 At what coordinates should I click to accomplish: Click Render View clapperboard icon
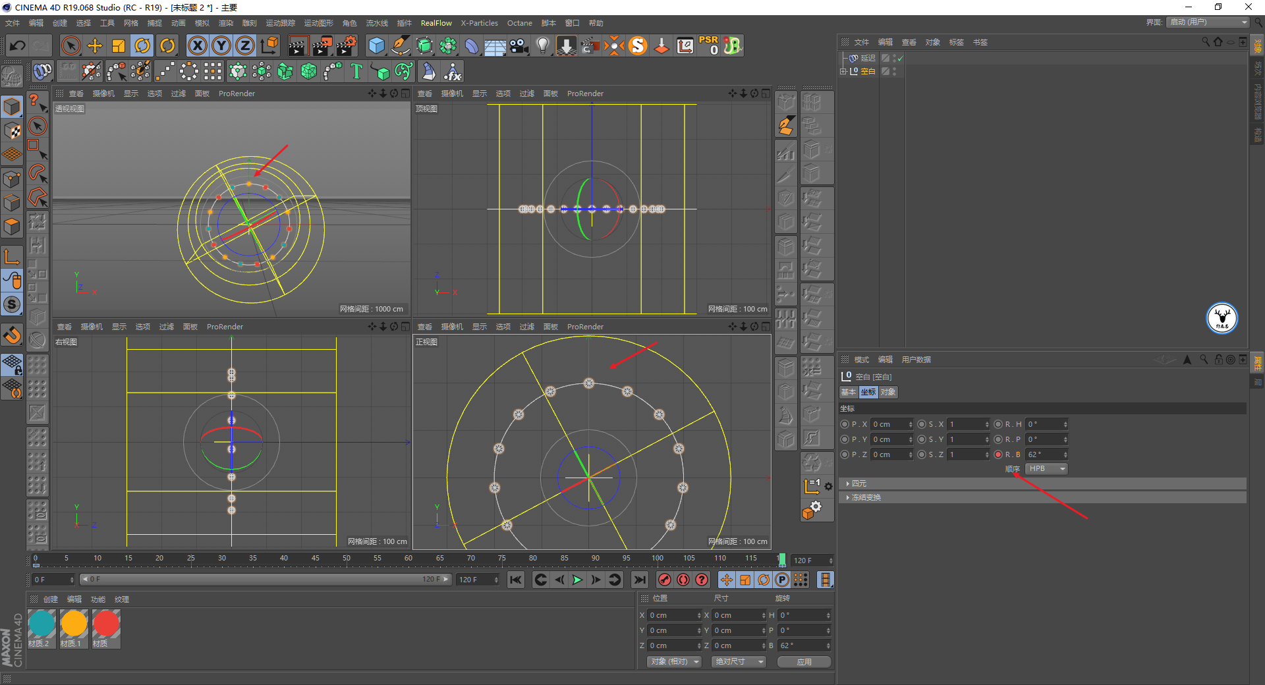[298, 45]
